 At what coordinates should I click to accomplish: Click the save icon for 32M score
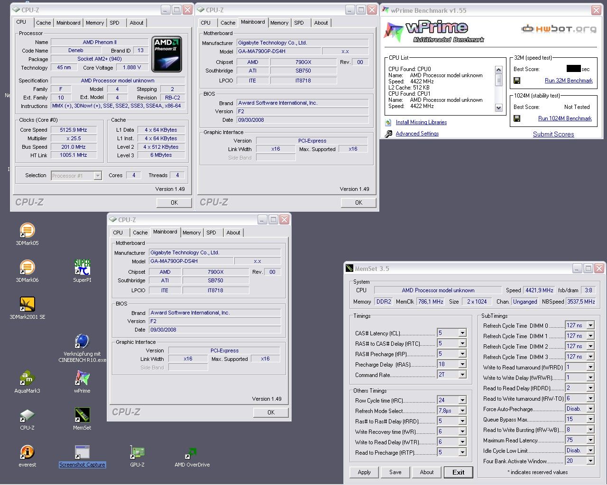pos(517,81)
